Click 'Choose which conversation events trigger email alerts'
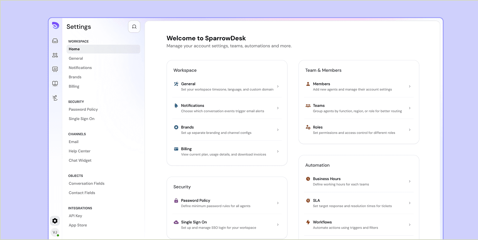 [x=222, y=111]
